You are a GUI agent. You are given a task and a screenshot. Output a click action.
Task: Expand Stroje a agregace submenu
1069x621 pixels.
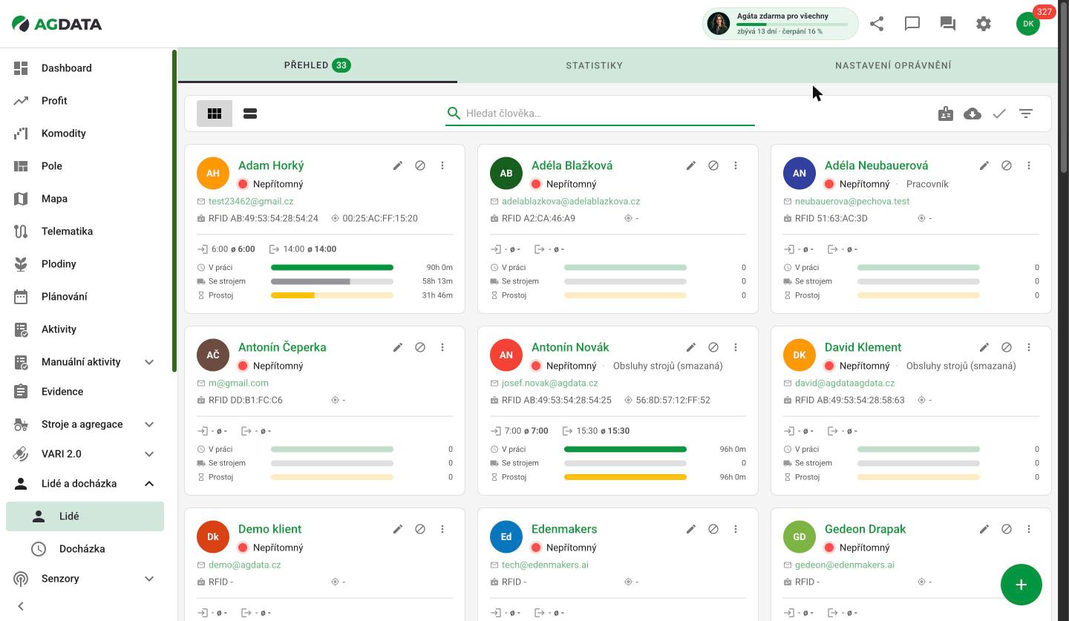tap(149, 424)
